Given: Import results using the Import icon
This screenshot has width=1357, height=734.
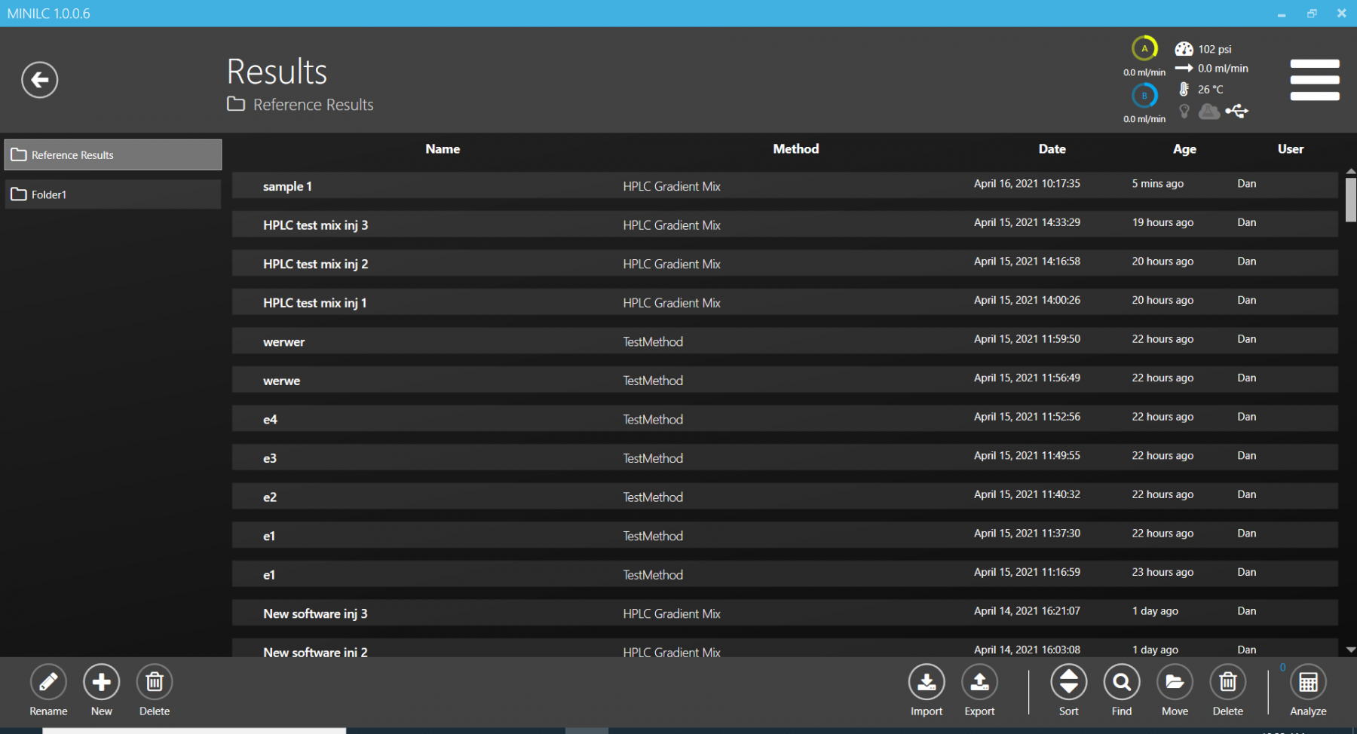Looking at the screenshot, I should point(927,683).
